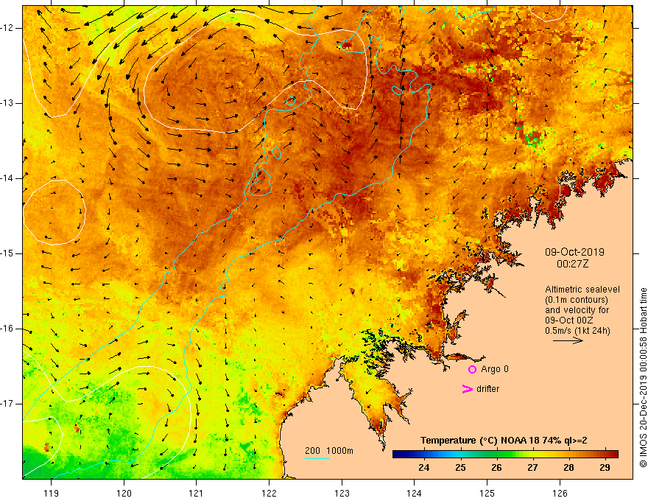
Task: Click the magenta Argo 0 circle marker
Action: (472, 370)
